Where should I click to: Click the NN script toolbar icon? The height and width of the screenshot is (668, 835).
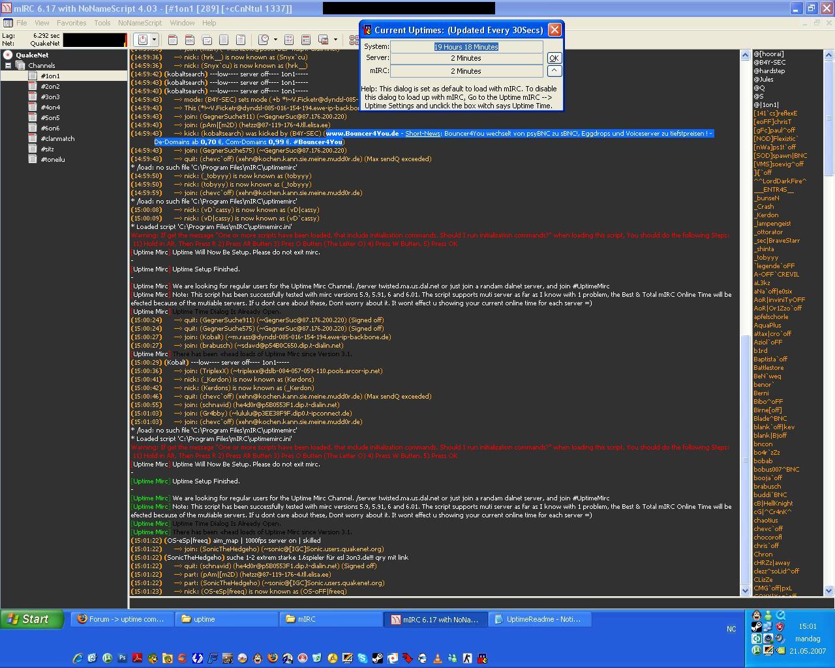190,40
